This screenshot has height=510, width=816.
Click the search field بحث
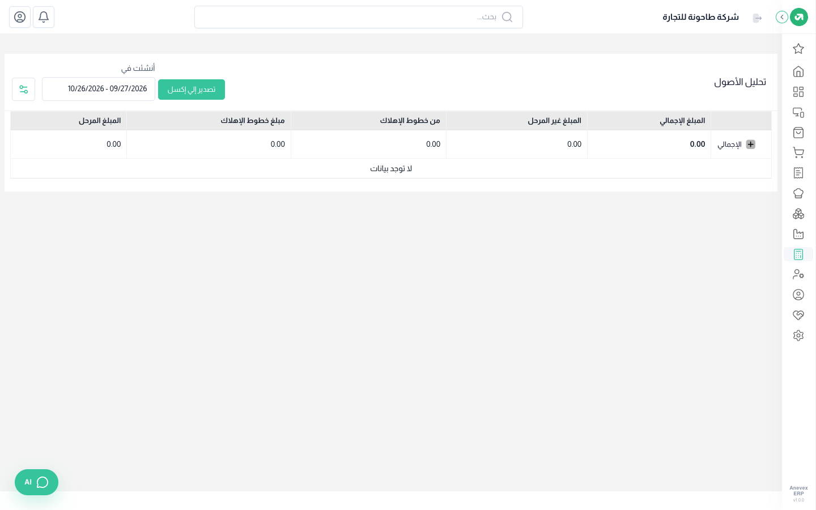pyautogui.click(x=359, y=17)
